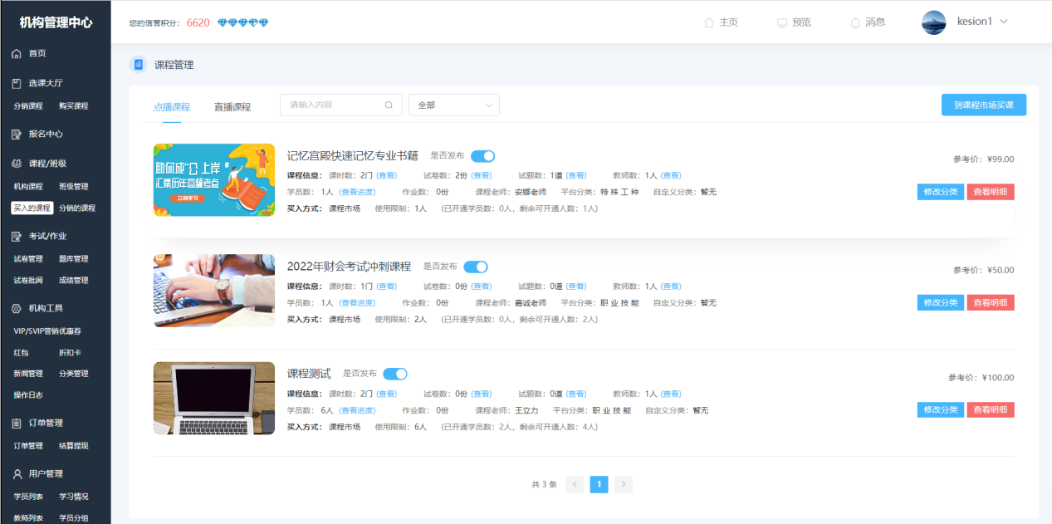Click 到课程市场买课 button
Image resolution: width=1052 pixels, height=524 pixels.
tap(983, 105)
